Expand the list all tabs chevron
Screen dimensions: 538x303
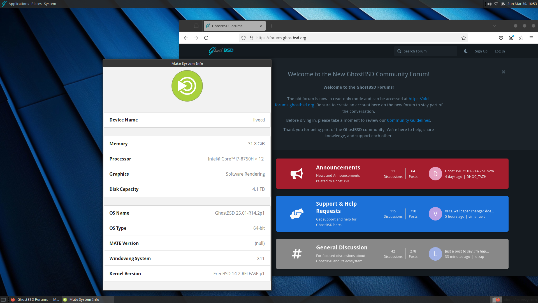(x=494, y=26)
